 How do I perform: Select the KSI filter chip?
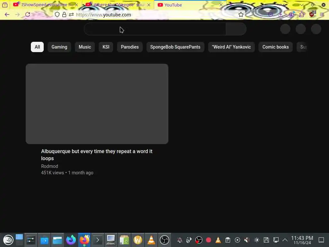[106, 47]
